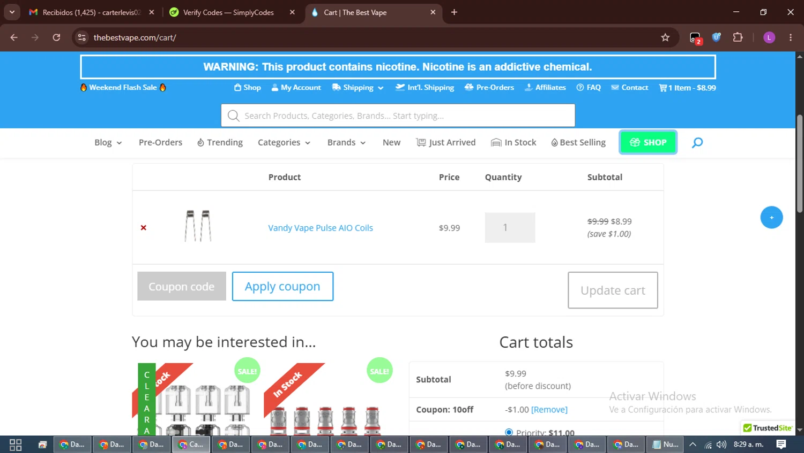Expand the Brands dropdown

click(x=347, y=142)
